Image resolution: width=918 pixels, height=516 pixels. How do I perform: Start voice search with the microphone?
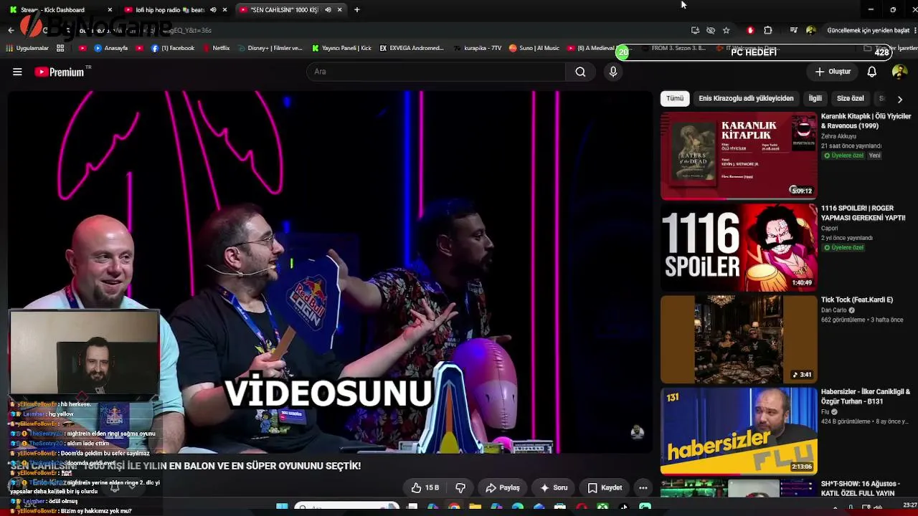point(613,72)
